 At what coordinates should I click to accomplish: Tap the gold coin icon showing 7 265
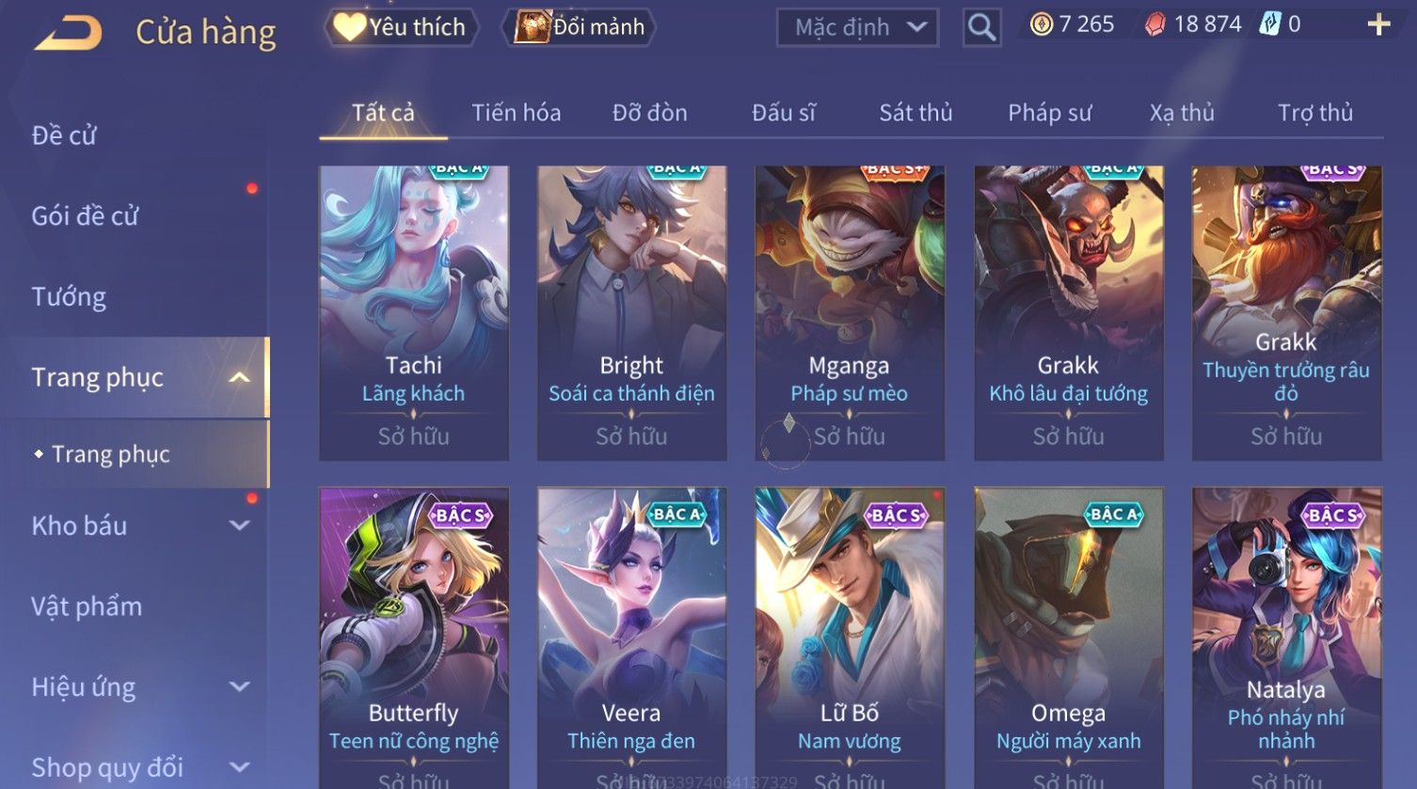point(1041,24)
